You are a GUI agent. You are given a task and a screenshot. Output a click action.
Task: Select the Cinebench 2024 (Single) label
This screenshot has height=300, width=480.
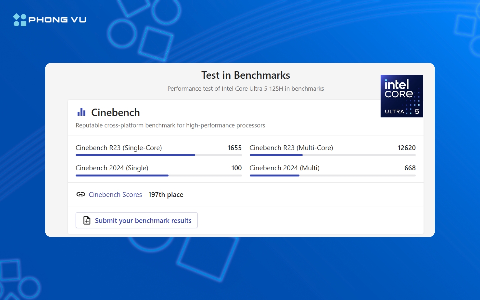coord(112,168)
